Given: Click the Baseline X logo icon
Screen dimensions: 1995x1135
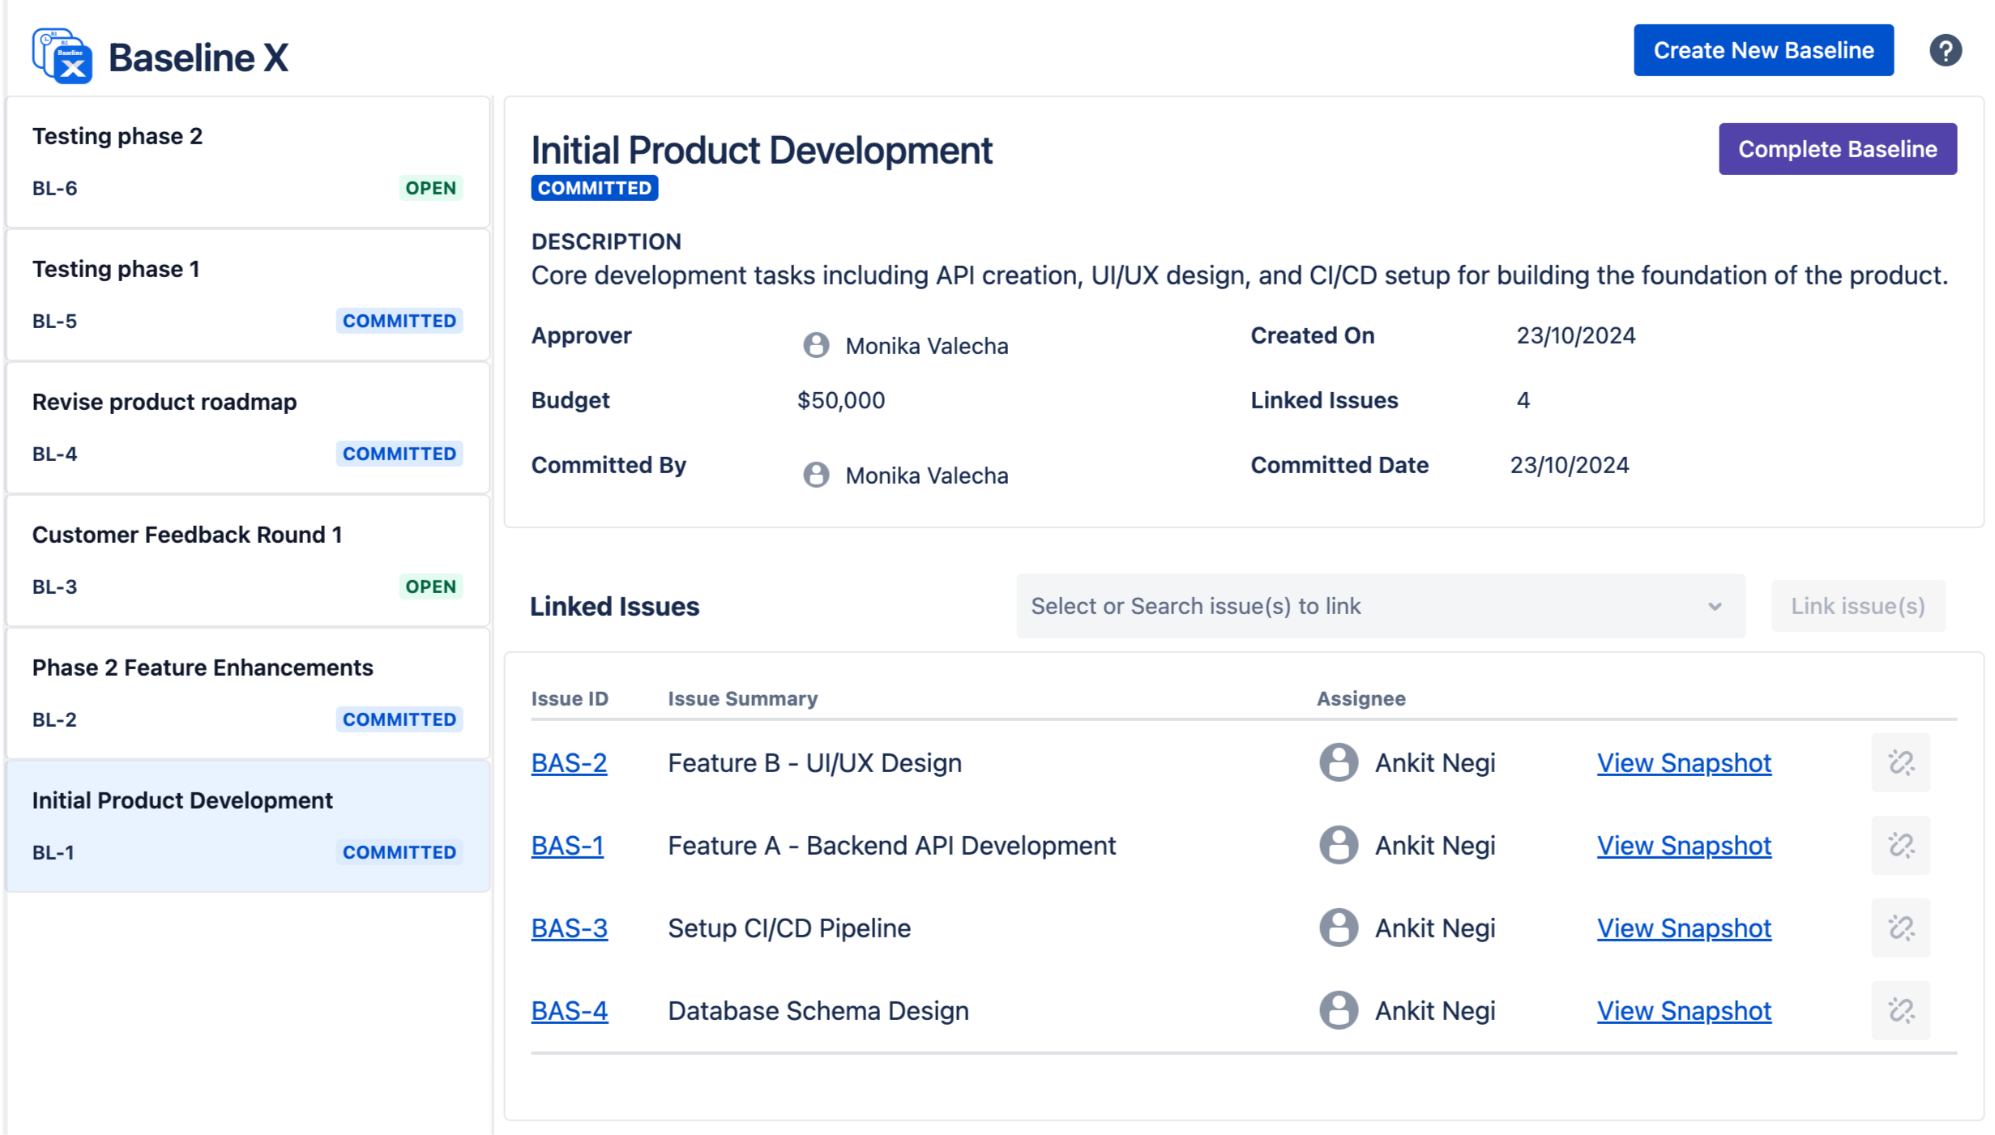Looking at the screenshot, I should click(61, 53).
